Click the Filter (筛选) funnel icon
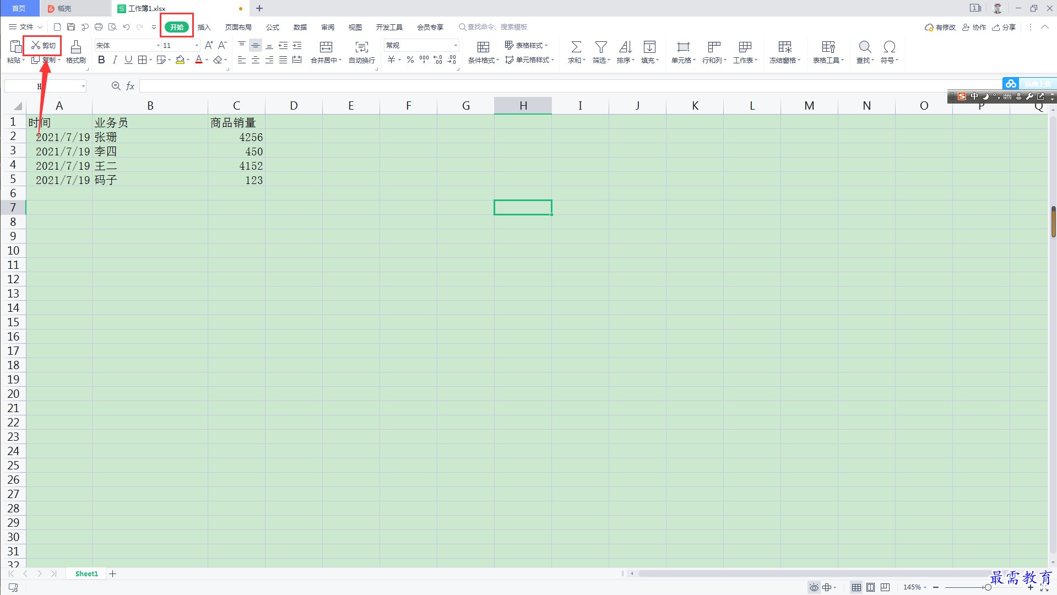The width and height of the screenshot is (1057, 595). tap(601, 47)
